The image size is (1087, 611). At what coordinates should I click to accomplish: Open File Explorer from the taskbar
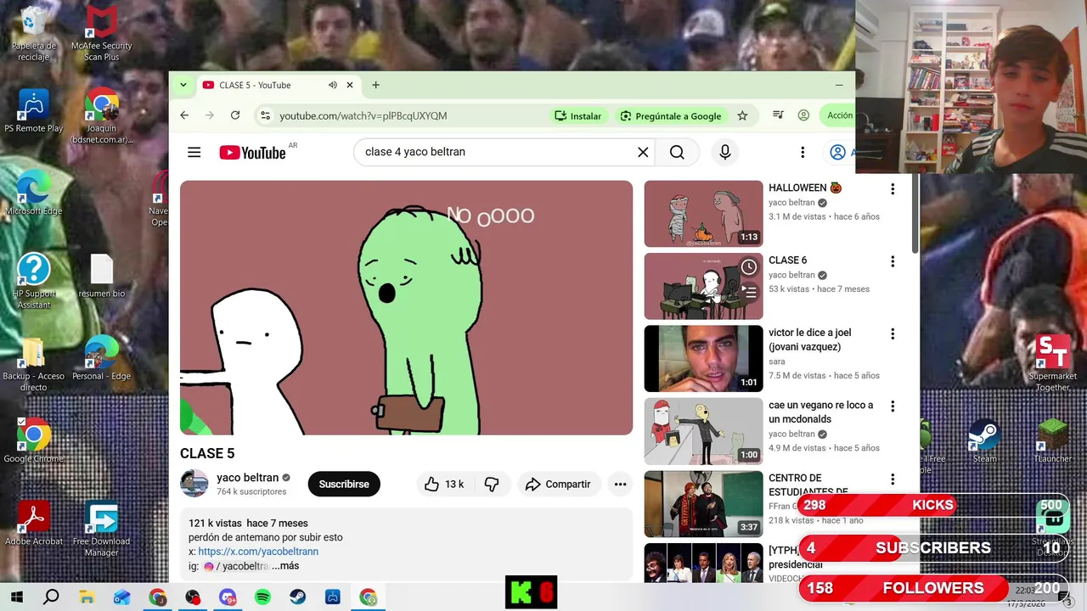coord(87,597)
